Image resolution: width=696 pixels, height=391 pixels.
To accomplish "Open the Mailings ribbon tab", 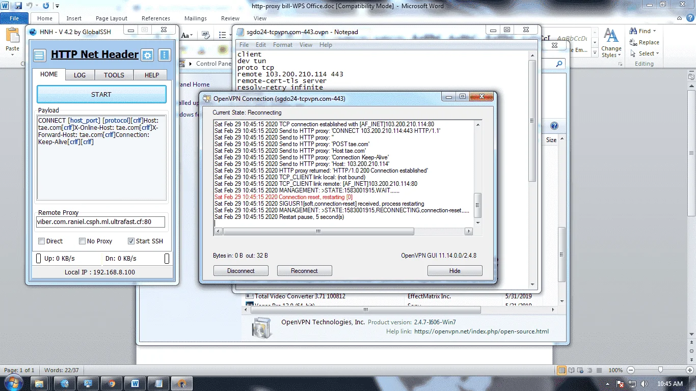I will (x=196, y=18).
